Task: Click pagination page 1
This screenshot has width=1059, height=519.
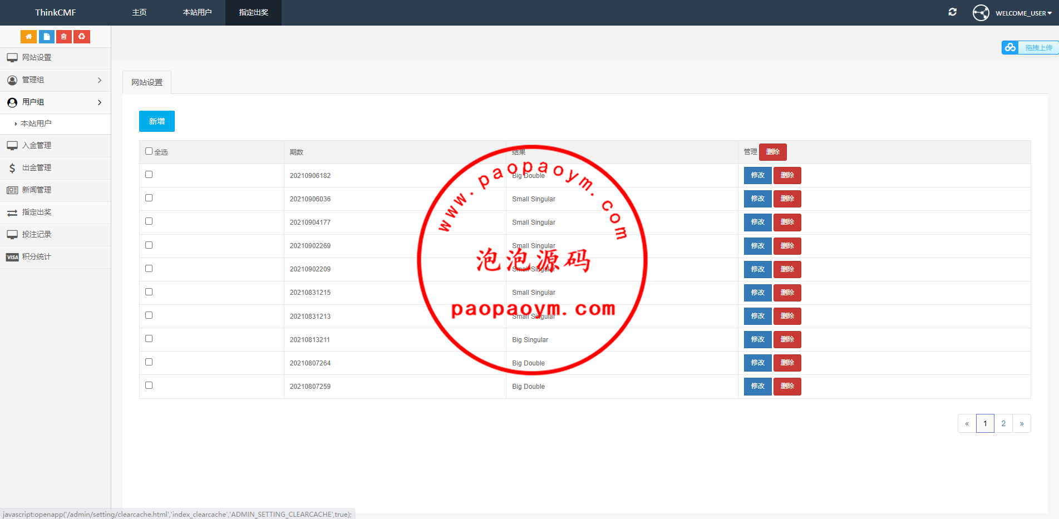Action: (985, 423)
